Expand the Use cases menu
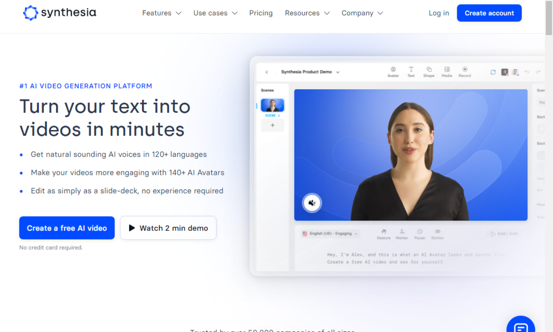Viewport: 553px width, 332px height. pyautogui.click(x=216, y=13)
